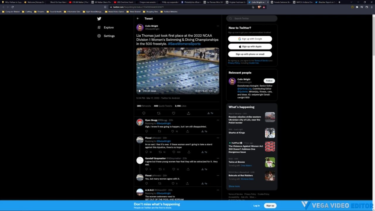The image size is (375, 211).
Task: Like Gandalf Graymatter's reply
Action: tap(173, 169)
